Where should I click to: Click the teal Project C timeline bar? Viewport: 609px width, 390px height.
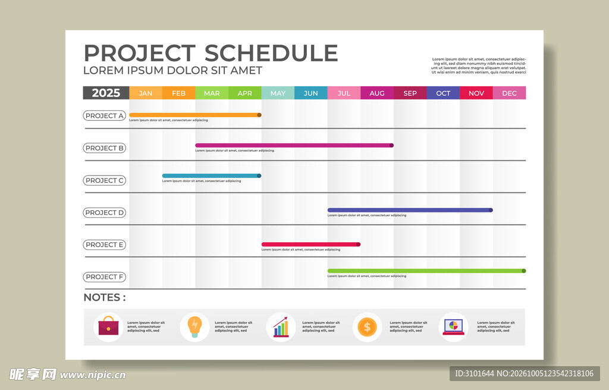tap(212, 176)
